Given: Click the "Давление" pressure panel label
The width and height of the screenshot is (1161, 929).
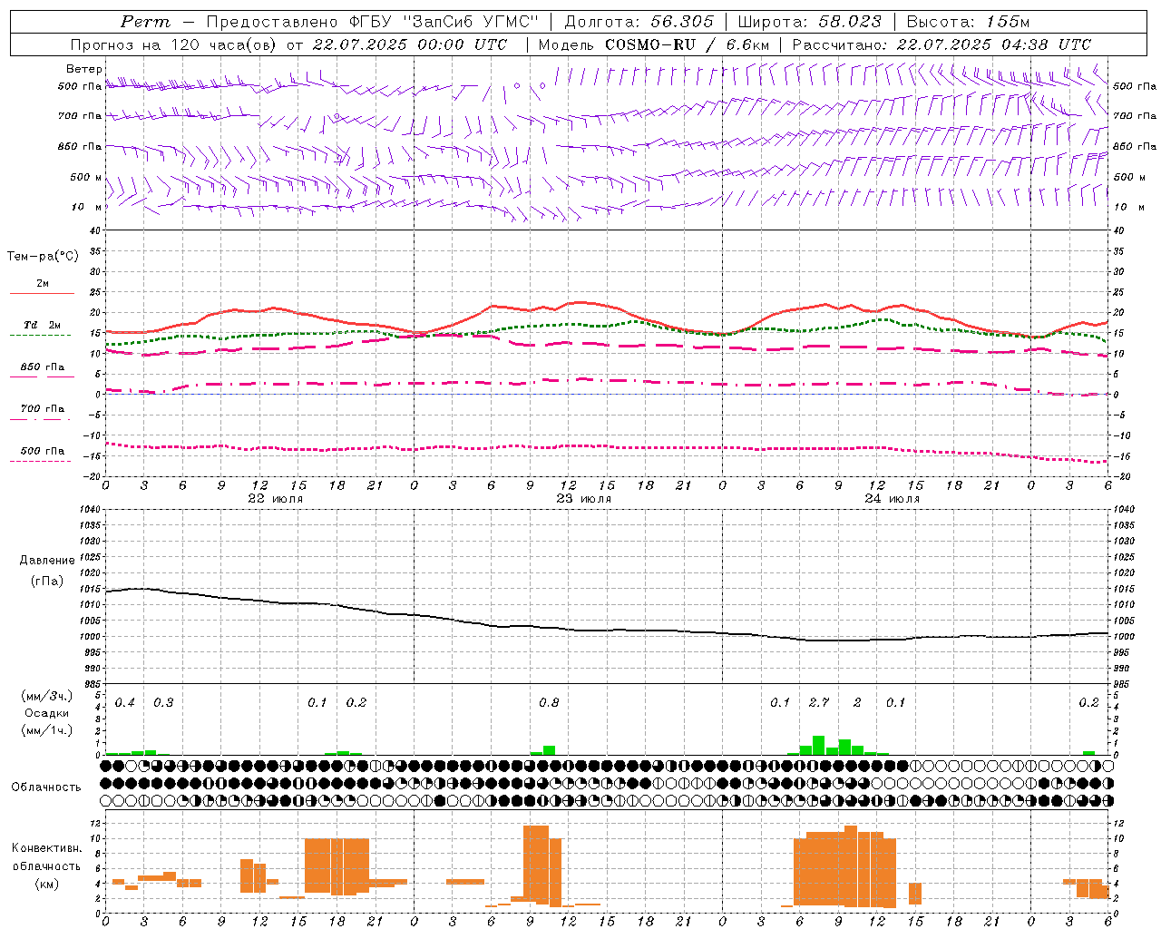Looking at the screenshot, I should pyautogui.click(x=47, y=561).
